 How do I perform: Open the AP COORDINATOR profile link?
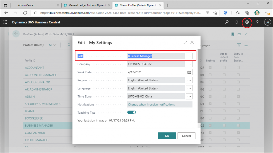click(37, 82)
